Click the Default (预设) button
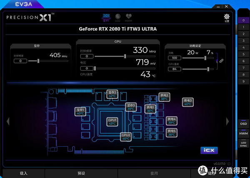The image size is (250, 178). pyautogui.click(x=81, y=173)
